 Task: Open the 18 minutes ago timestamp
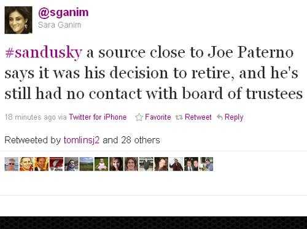30,117
